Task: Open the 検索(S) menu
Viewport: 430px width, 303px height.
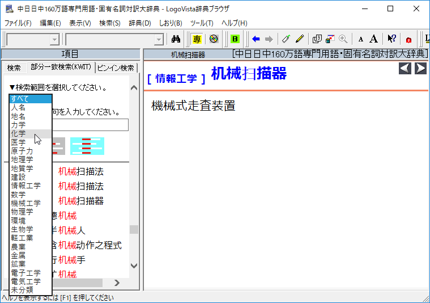Action: [110, 23]
